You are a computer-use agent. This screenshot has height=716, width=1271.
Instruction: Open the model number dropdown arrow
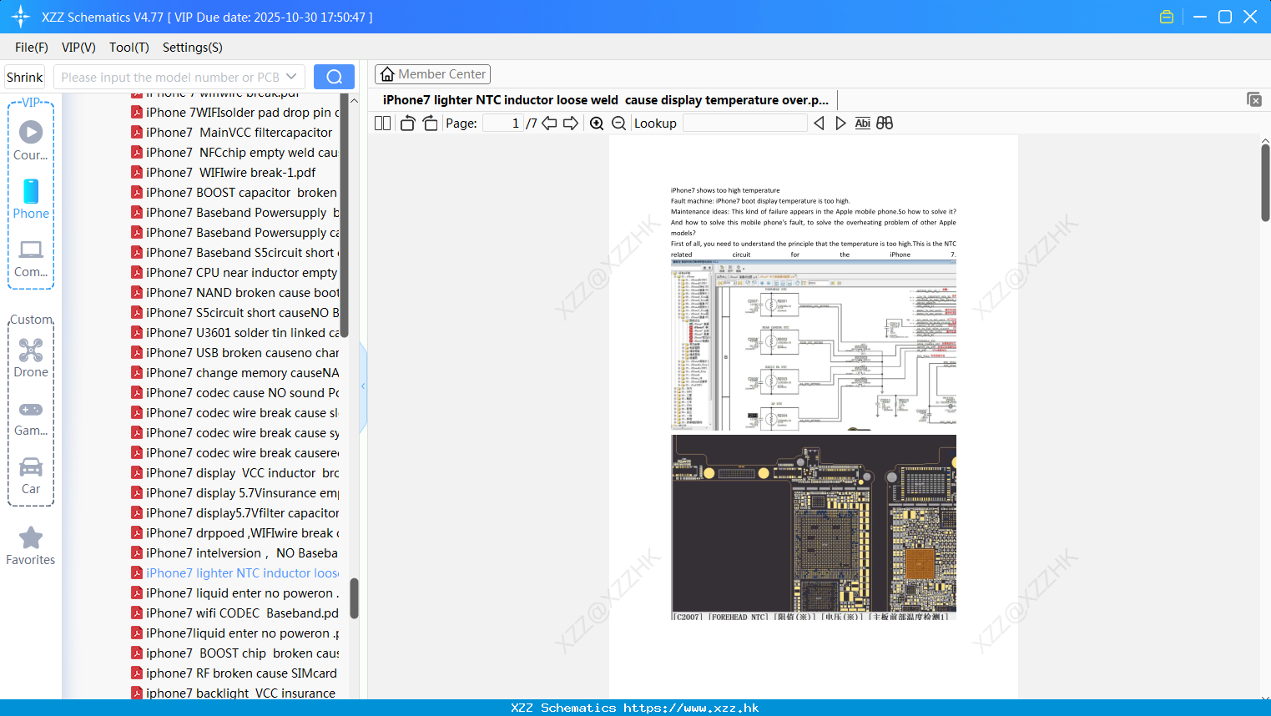point(291,77)
